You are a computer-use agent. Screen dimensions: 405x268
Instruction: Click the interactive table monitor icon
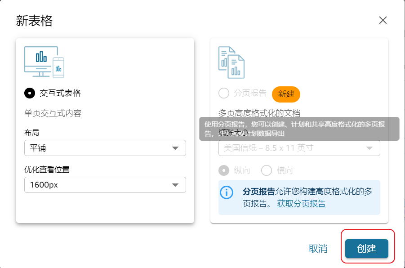[44, 62]
